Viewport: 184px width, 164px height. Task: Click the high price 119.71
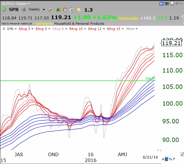pos(25,18)
